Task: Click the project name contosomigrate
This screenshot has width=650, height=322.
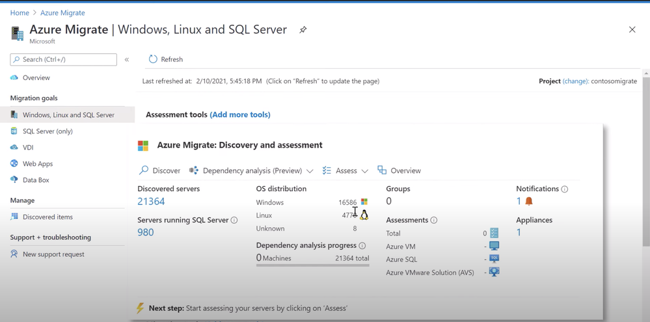Action: 614,81
